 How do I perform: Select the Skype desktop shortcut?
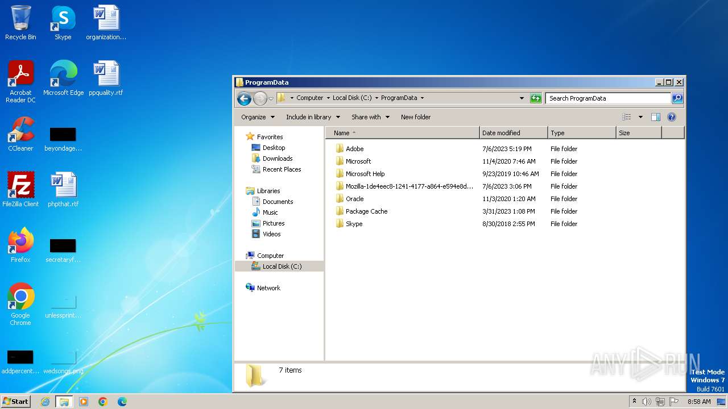pyautogui.click(x=63, y=23)
